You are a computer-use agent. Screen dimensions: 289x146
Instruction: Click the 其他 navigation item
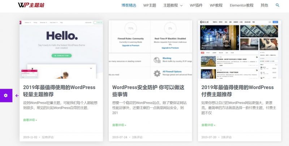coord(264,5)
